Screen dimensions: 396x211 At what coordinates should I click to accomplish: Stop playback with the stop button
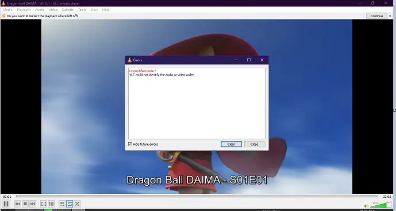click(x=25, y=204)
